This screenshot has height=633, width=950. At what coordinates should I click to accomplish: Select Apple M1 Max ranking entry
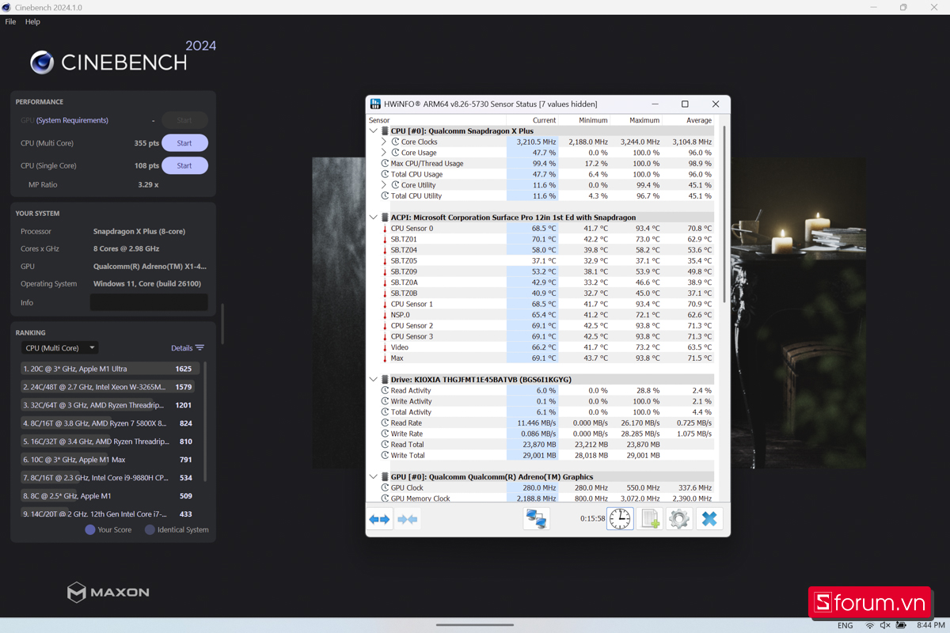click(x=109, y=460)
